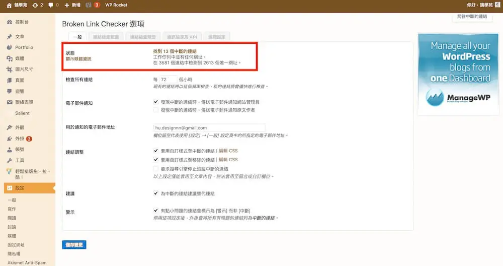
Task: Open 固定網址 settings submenu
Action: [x=16, y=245]
